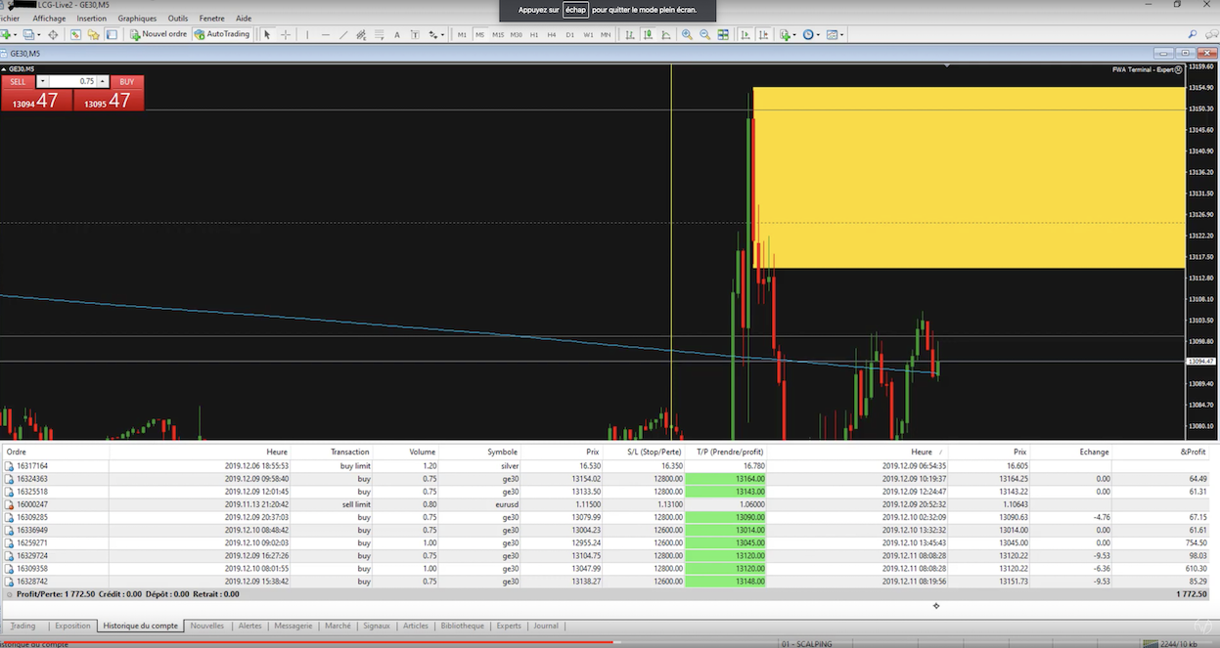The width and height of the screenshot is (1220, 648).
Task: Switch to the Alertes tab
Action: (x=250, y=626)
